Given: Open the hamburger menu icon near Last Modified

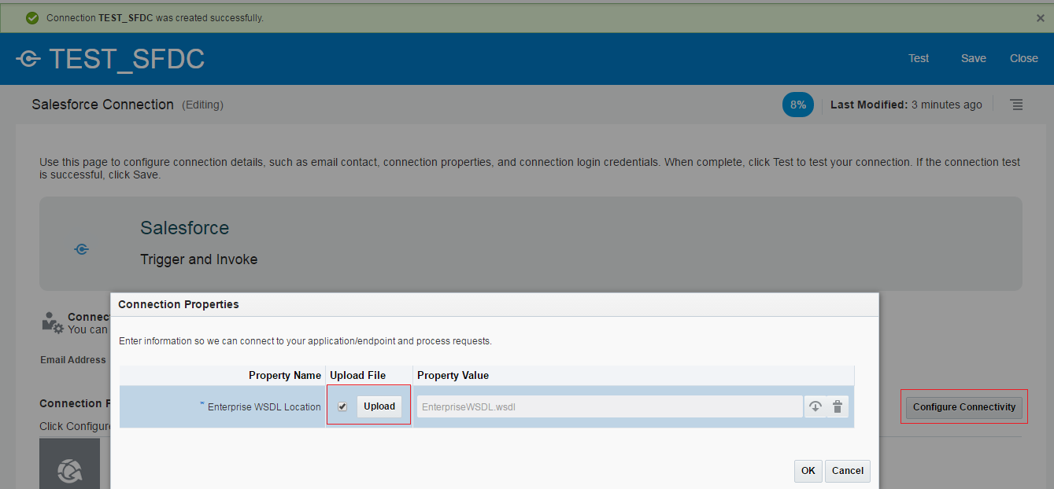Looking at the screenshot, I should coord(1017,105).
